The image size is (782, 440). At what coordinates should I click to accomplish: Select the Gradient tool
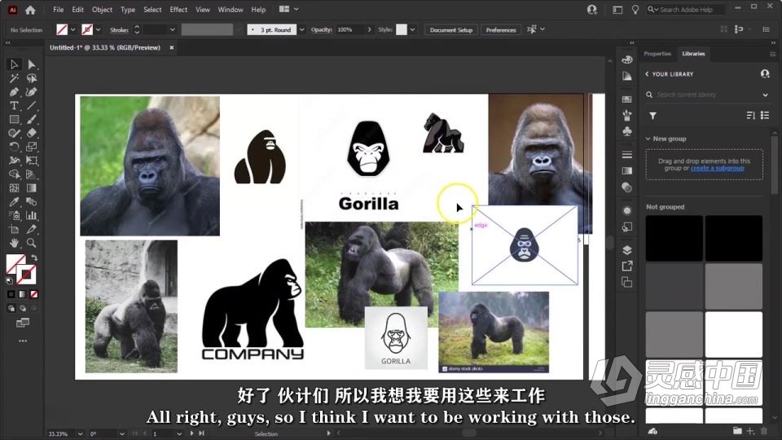coord(32,188)
